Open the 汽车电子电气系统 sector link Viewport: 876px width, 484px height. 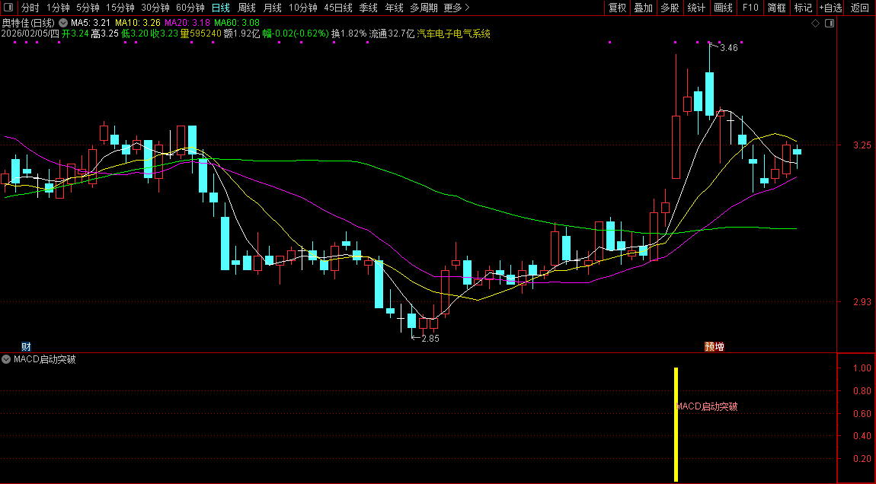(454, 33)
